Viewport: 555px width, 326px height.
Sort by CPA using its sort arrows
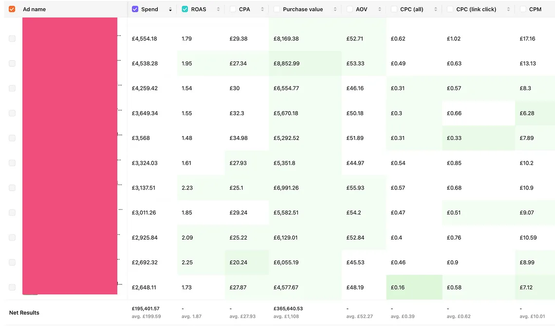click(x=262, y=10)
